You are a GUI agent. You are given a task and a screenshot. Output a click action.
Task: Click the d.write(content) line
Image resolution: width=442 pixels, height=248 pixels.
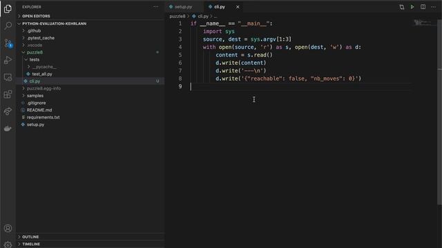(x=241, y=63)
